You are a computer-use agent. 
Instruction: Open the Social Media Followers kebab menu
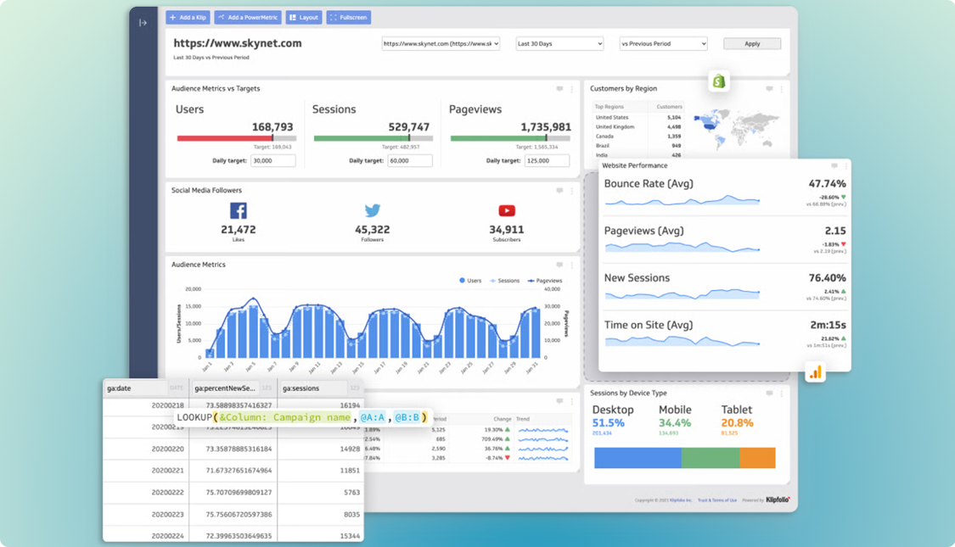coord(572,191)
